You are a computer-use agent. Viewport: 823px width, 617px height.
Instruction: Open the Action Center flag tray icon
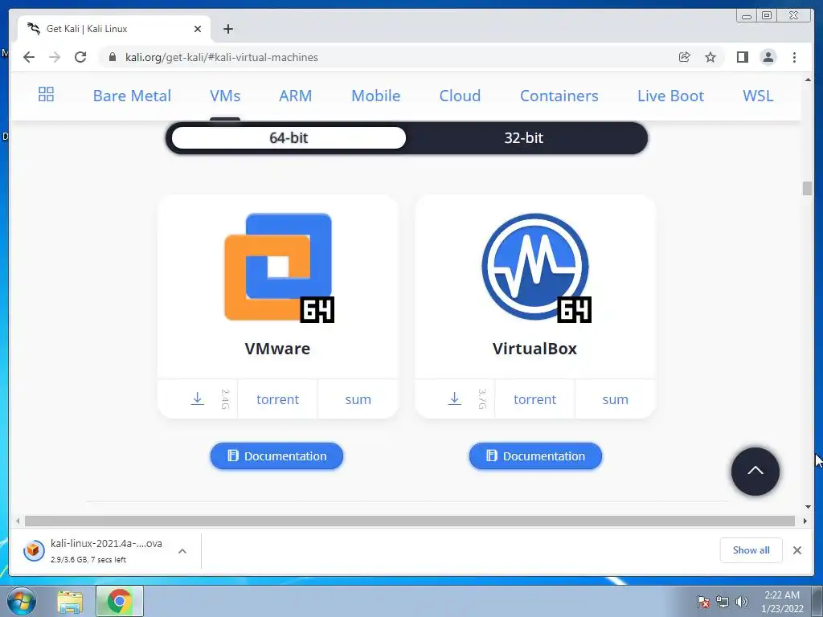click(x=703, y=602)
